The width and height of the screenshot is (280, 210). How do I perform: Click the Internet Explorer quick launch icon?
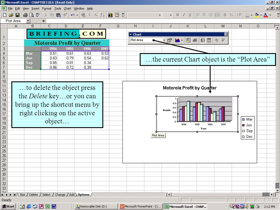pyautogui.click(x=29, y=206)
